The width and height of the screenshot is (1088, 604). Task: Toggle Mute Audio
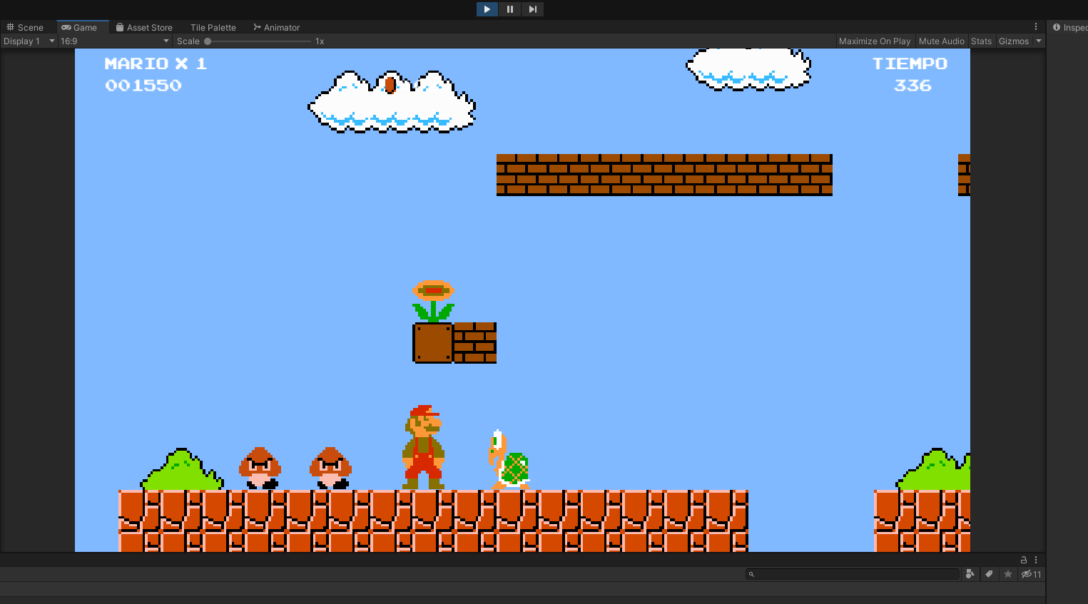(x=942, y=41)
